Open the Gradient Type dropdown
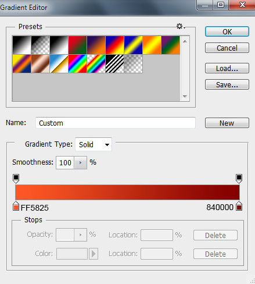Image resolution: width=255 pixels, height=284 pixels. [94, 144]
